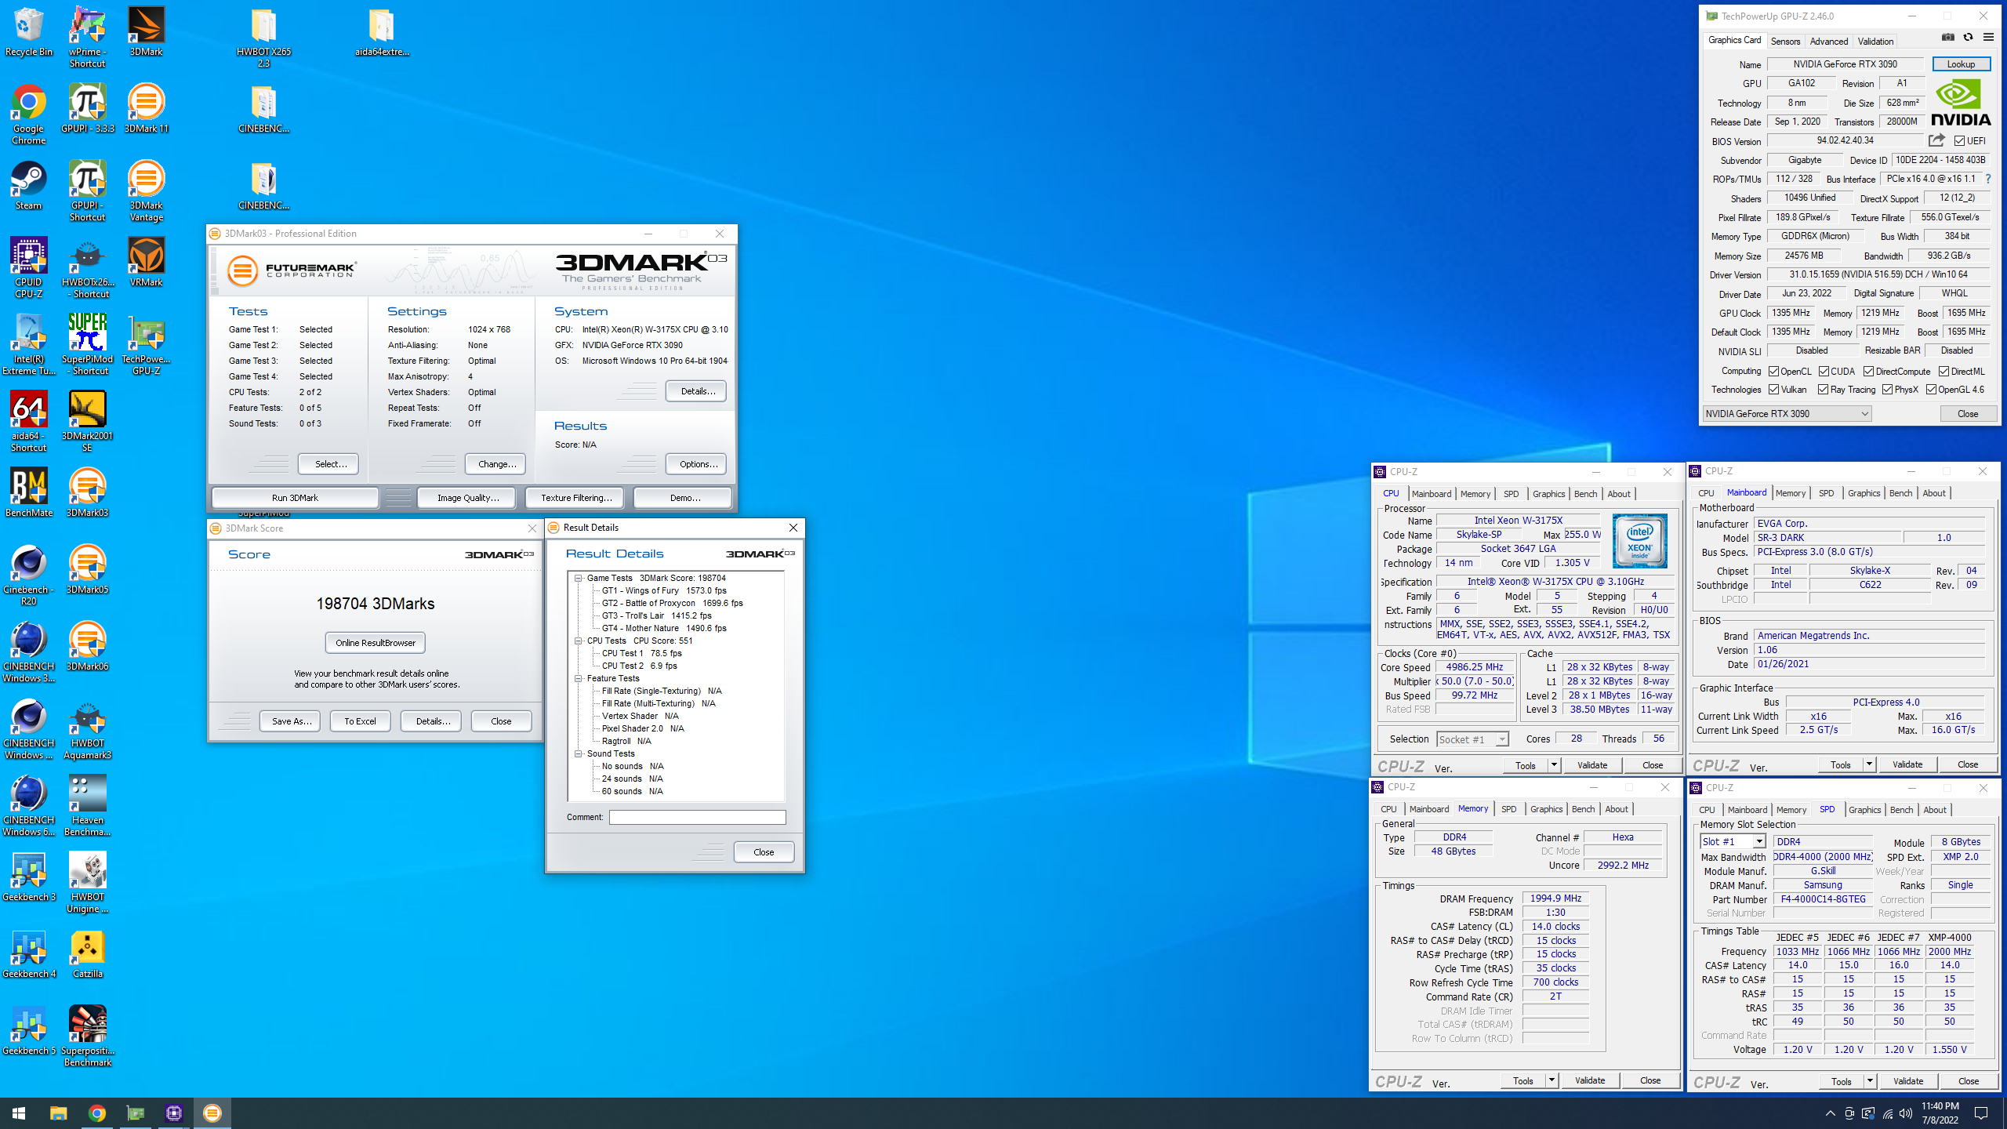Open the Heaven Benchmark desktop icon
The height and width of the screenshot is (1129, 2007).
[x=87, y=806]
